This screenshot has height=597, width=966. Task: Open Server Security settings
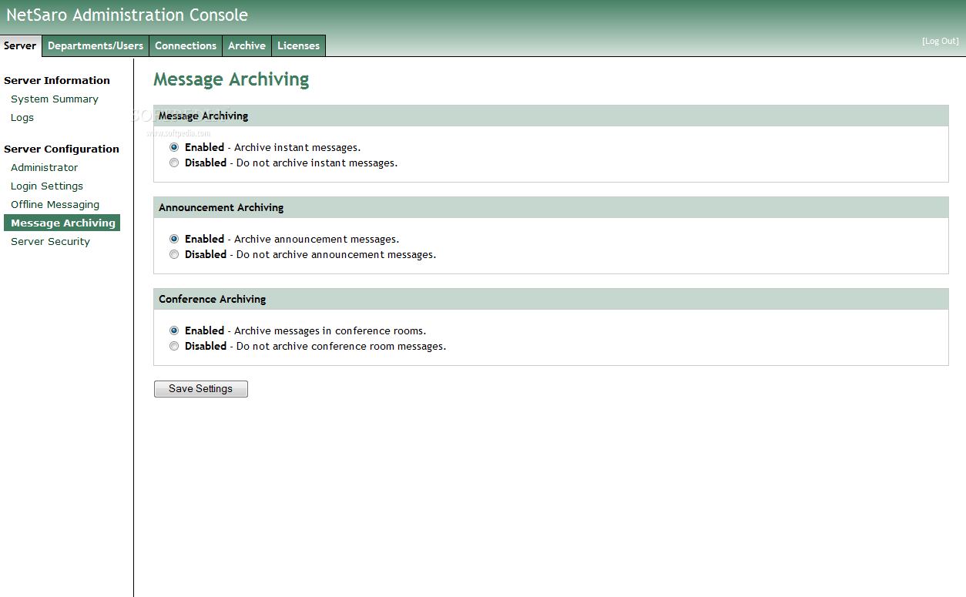50,241
